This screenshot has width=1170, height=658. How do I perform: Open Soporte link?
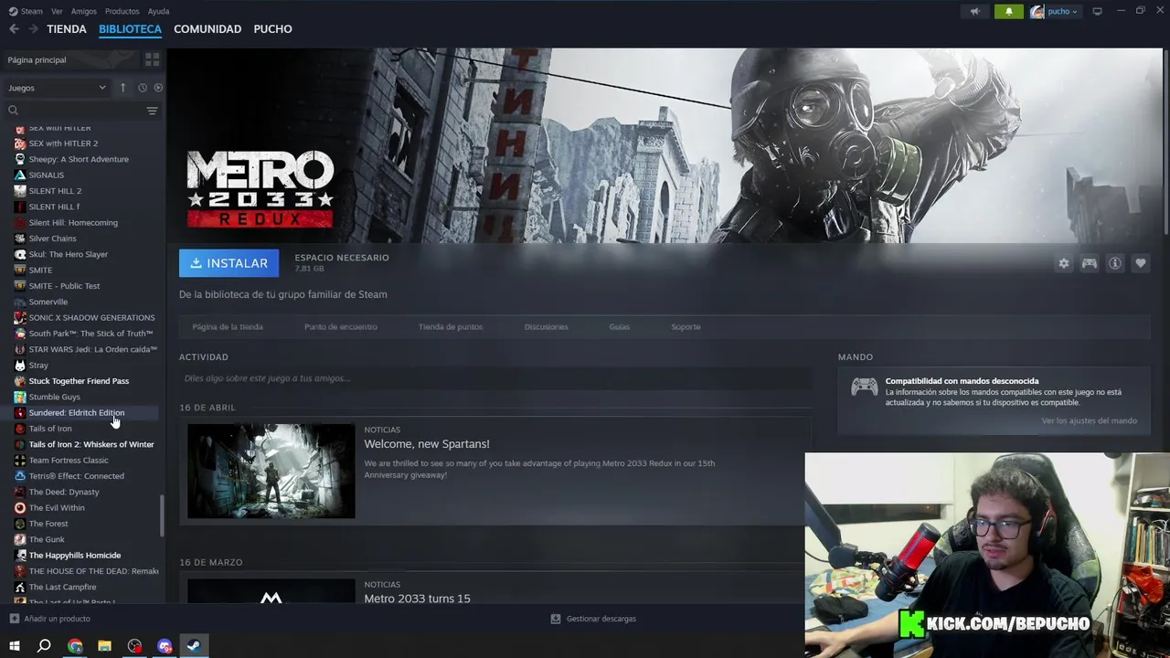(x=686, y=326)
